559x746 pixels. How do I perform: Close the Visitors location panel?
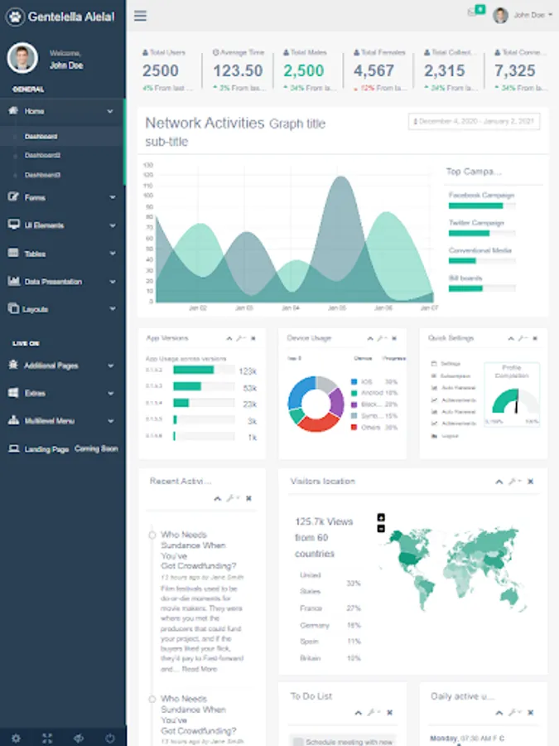[531, 482]
